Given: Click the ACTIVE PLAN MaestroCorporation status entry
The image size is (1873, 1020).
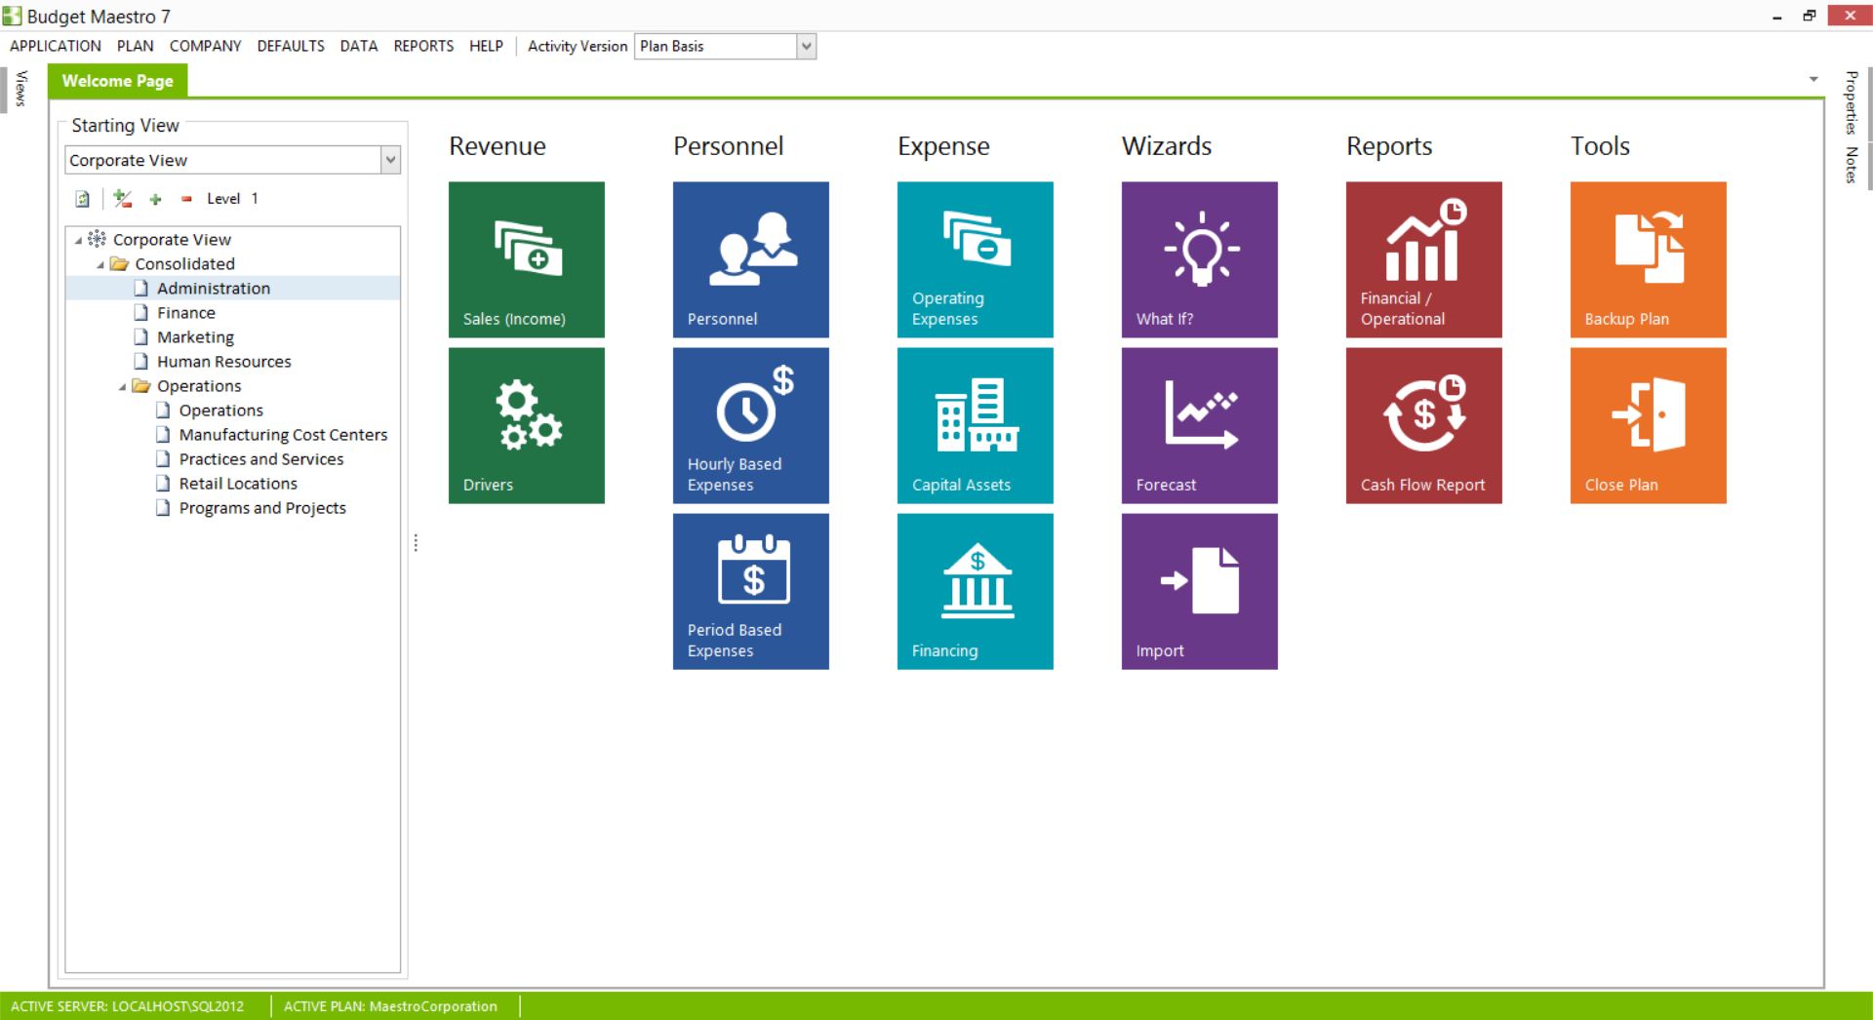Looking at the screenshot, I should 390,1006.
